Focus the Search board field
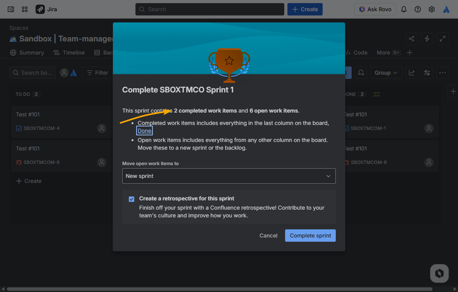Screen dimensions: 458x292 [x=33, y=73]
